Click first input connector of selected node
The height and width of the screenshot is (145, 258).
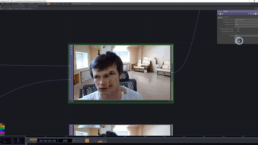pos(70,66)
